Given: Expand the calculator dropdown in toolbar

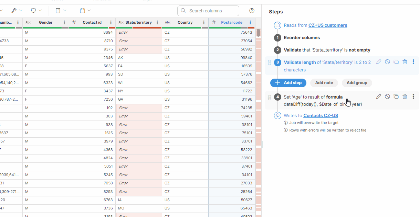Looking at the screenshot, I should tap(61, 11).
